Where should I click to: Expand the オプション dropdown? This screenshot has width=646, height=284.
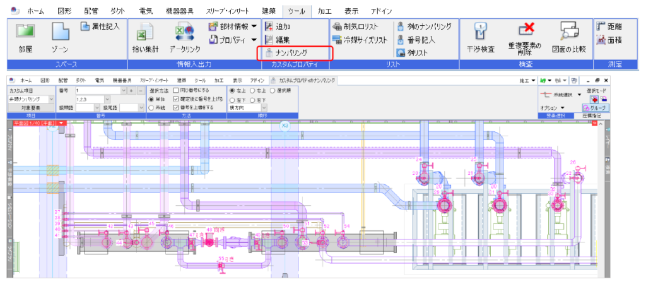click(x=562, y=107)
